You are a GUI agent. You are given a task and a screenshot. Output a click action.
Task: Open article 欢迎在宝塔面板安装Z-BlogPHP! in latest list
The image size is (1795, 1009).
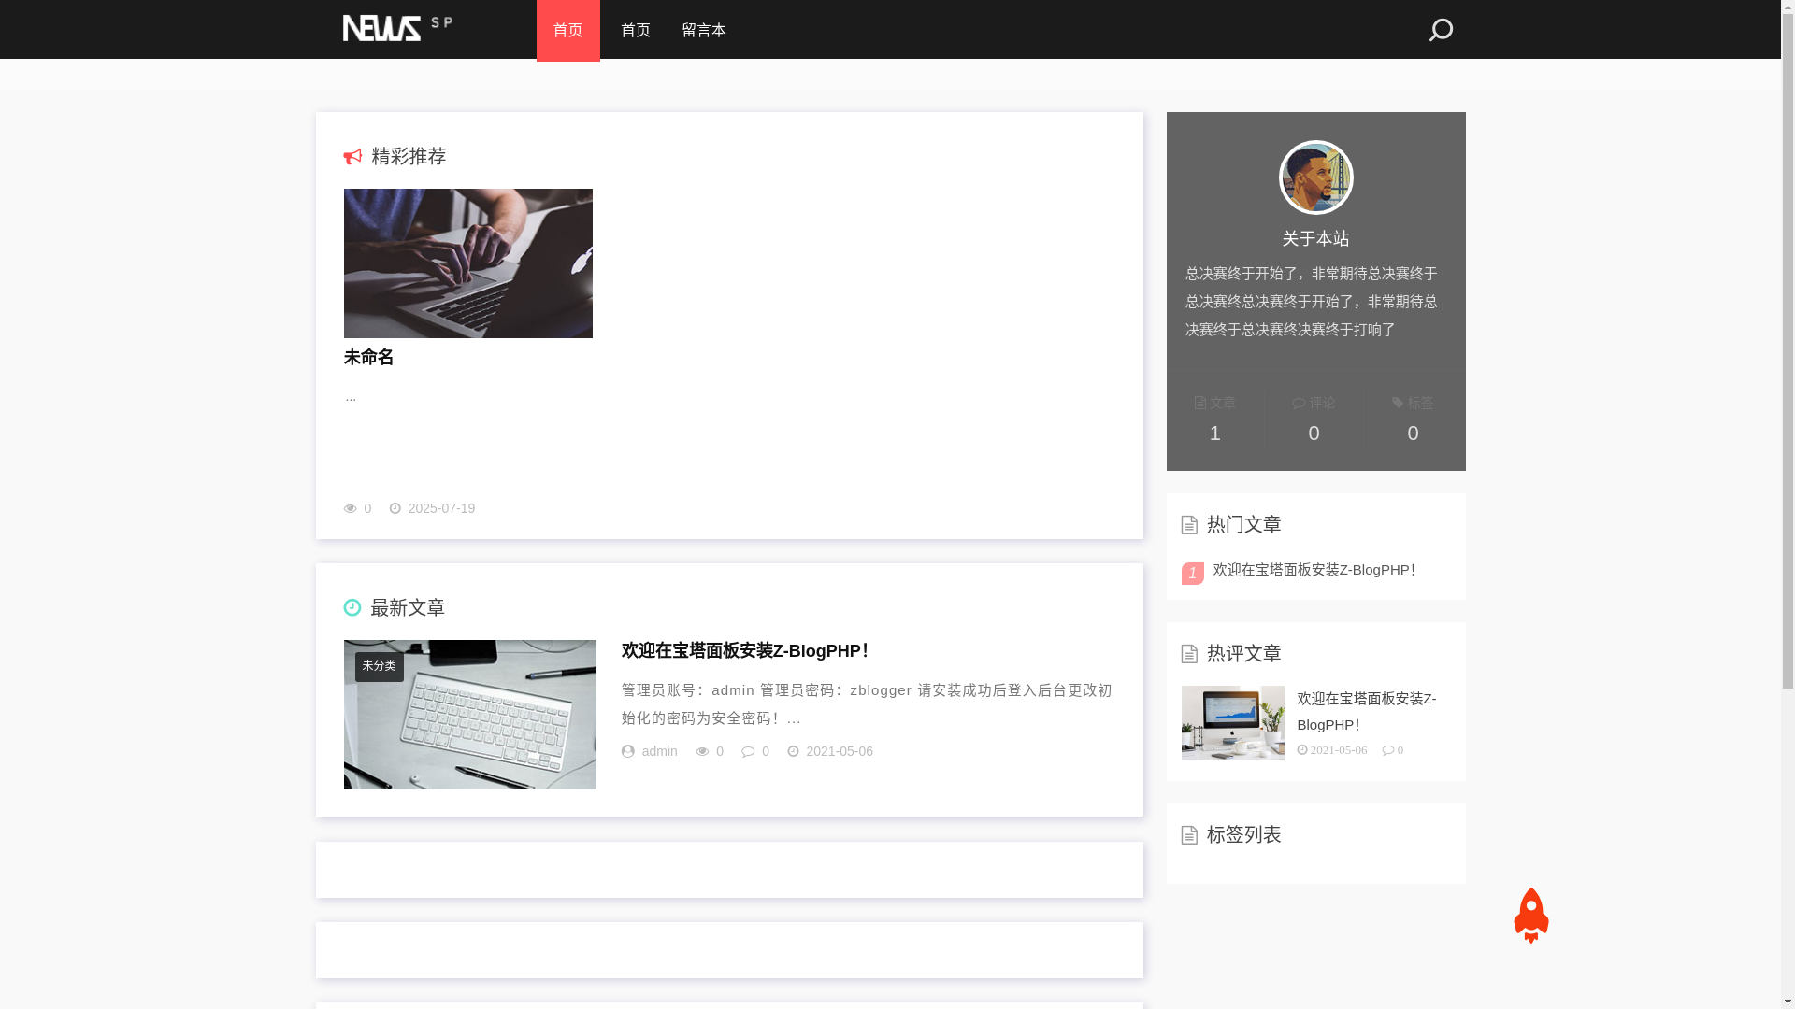[746, 651]
